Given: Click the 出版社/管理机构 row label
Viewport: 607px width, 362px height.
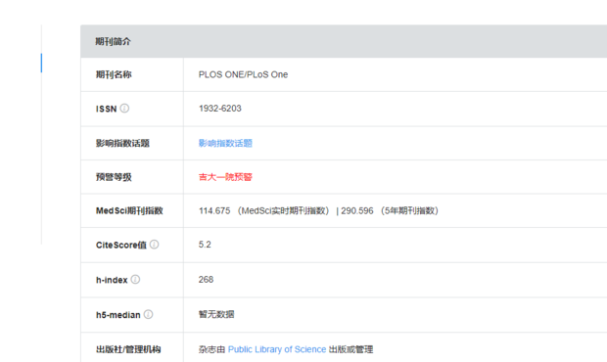Looking at the screenshot, I should tap(128, 349).
